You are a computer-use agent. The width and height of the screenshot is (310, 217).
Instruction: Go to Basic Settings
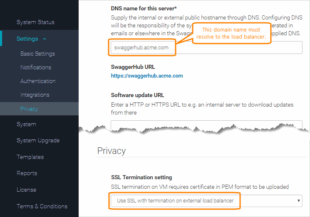tap(37, 54)
